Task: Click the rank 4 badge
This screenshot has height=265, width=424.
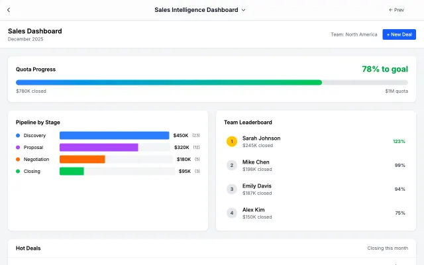Action: [x=232, y=213]
